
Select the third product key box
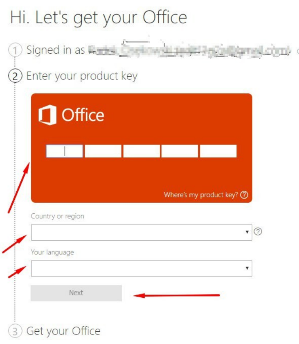(x=142, y=151)
